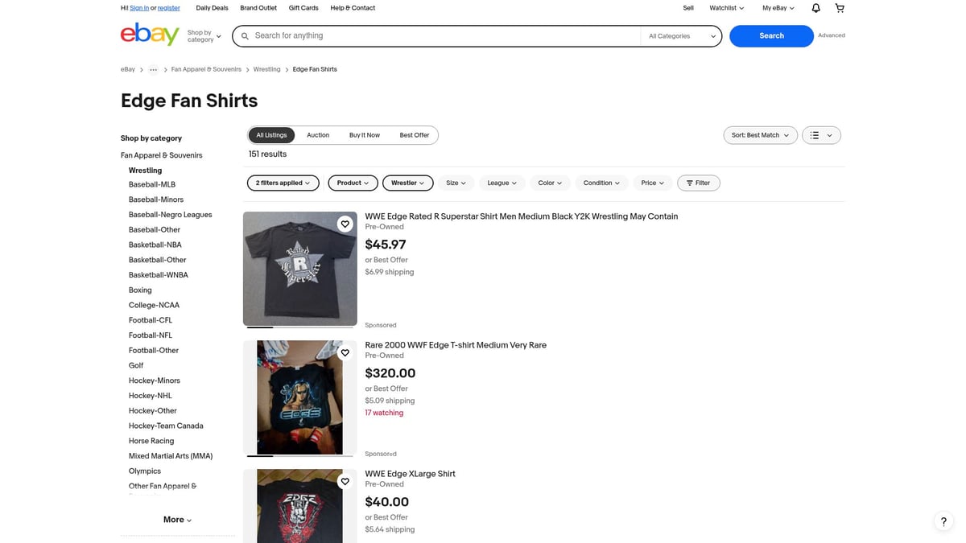The image size is (966, 543).
Task: Open the Wrestler filter dropdown
Action: (407, 183)
